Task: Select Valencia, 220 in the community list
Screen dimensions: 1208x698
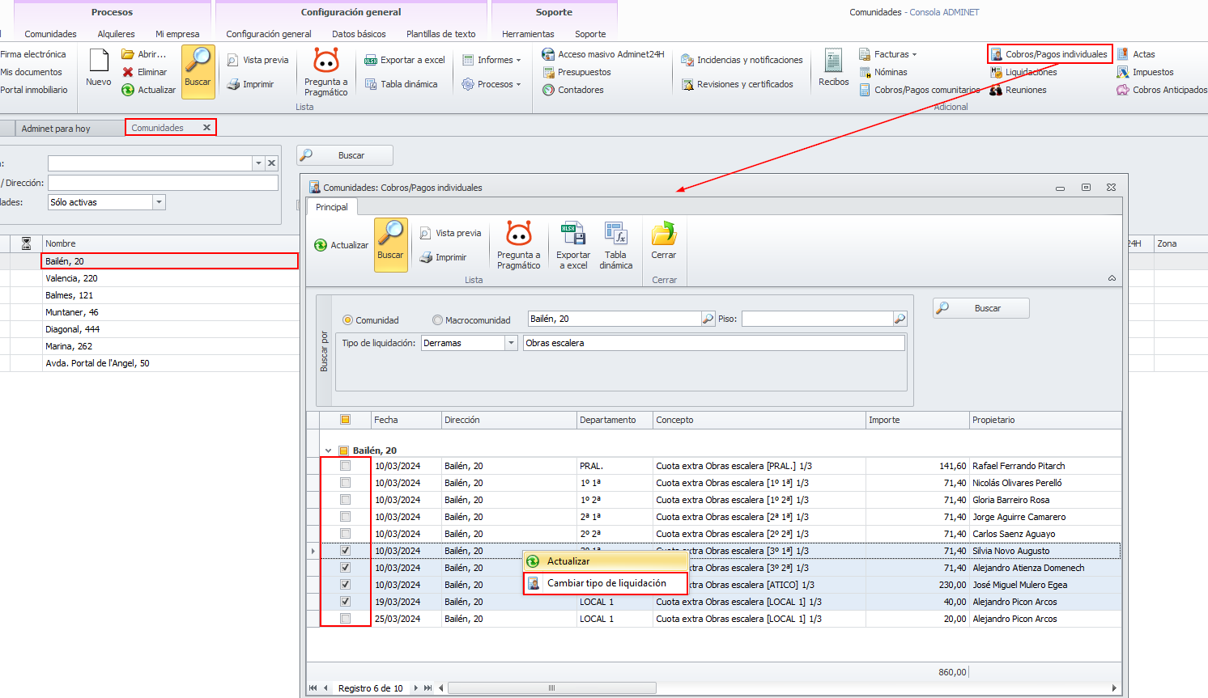Action: 71,278
